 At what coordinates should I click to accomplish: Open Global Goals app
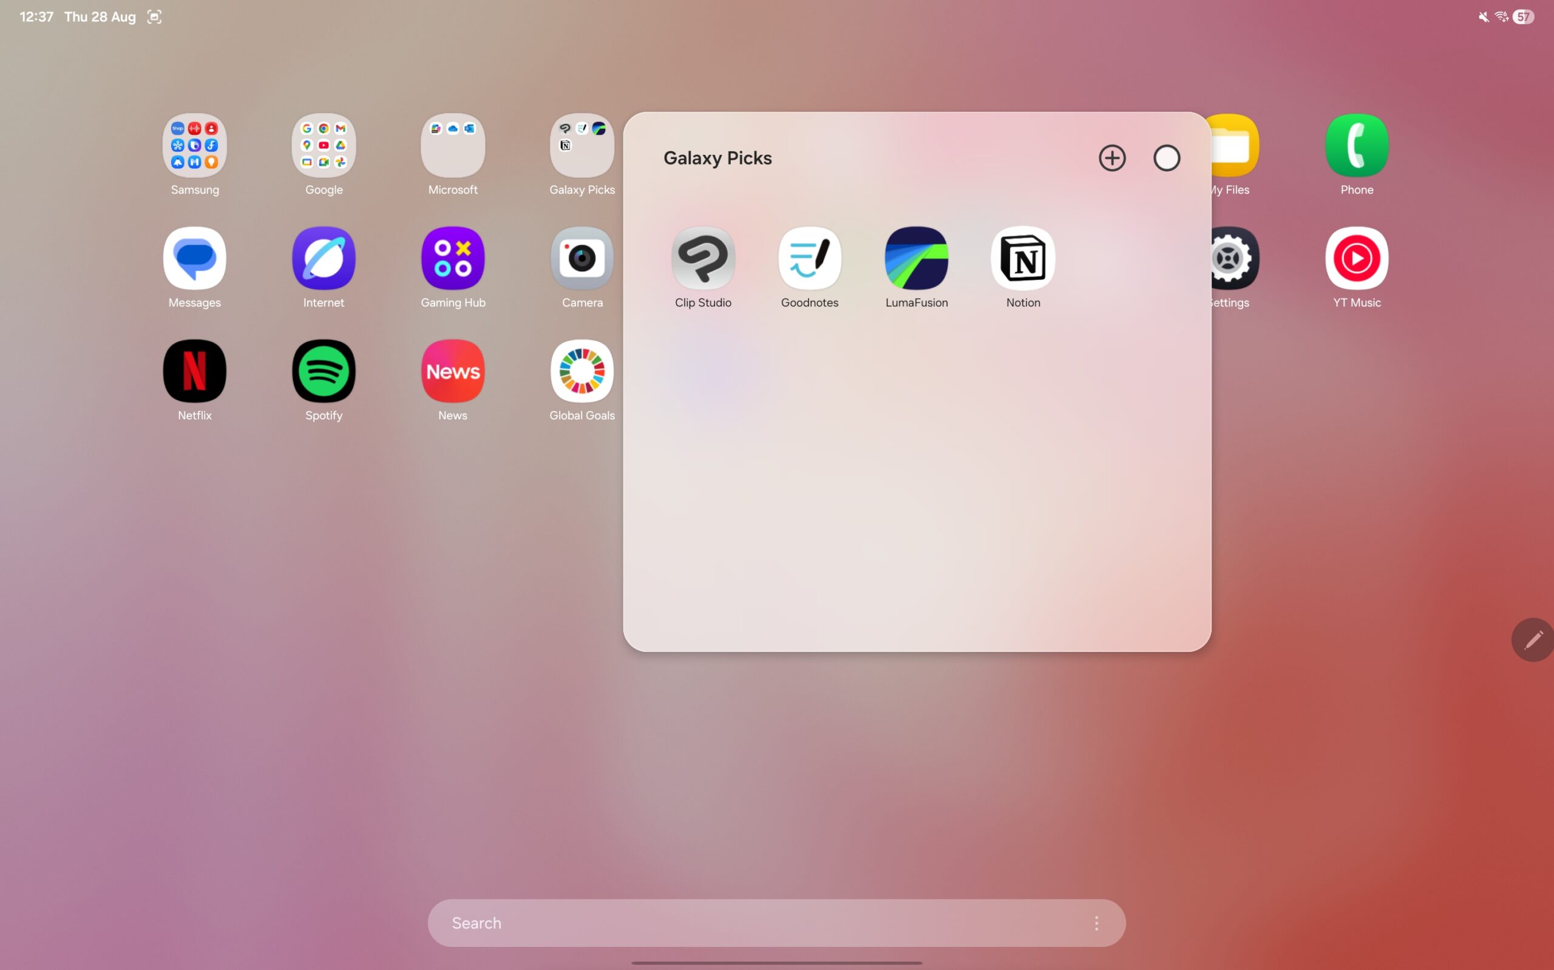point(582,371)
